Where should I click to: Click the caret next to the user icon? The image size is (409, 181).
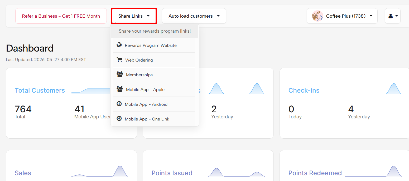pos(397,16)
